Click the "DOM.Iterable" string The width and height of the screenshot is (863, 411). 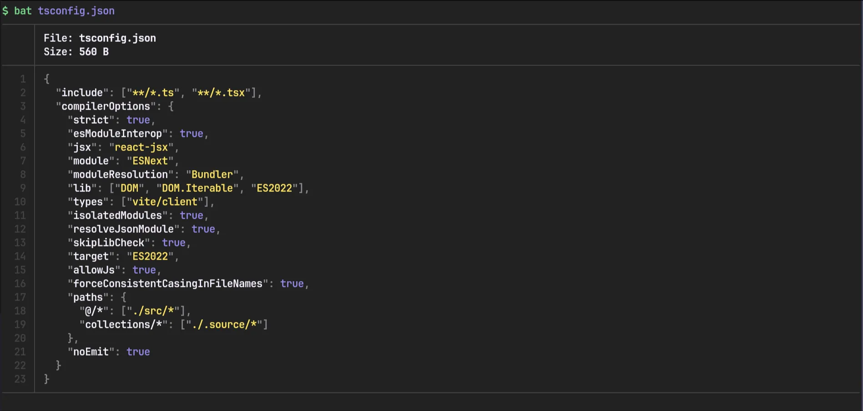(197, 188)
